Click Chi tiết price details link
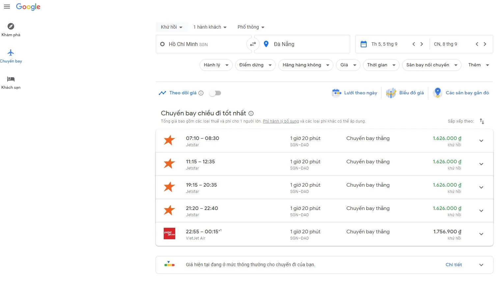 (454, 265)
